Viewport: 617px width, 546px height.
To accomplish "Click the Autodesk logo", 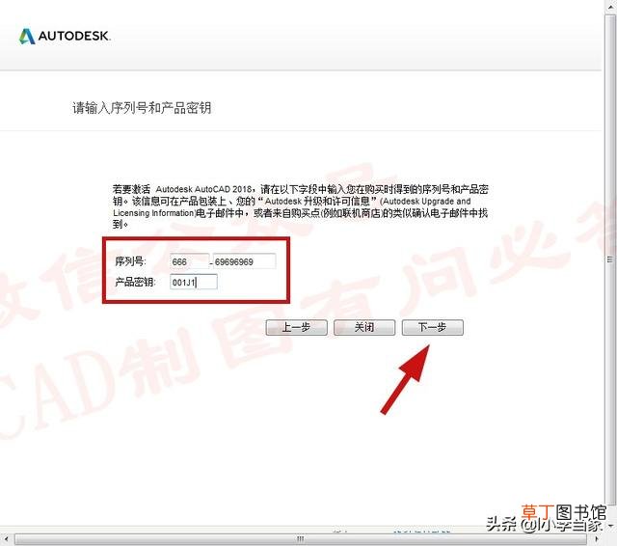I will tap(65, 37).
